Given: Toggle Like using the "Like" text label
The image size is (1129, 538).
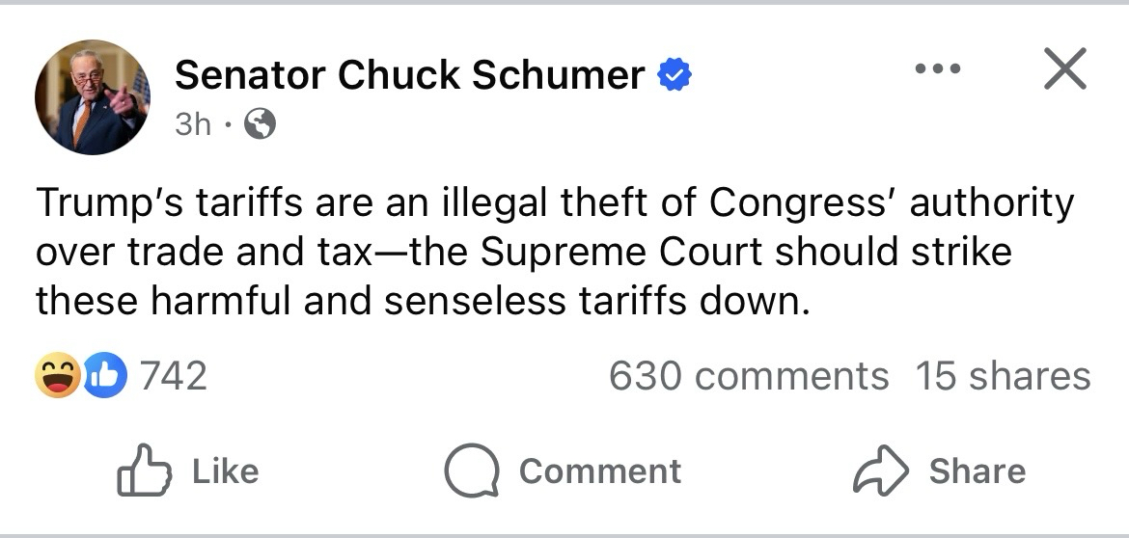Looking at the screenshot, I should (225, 471).
